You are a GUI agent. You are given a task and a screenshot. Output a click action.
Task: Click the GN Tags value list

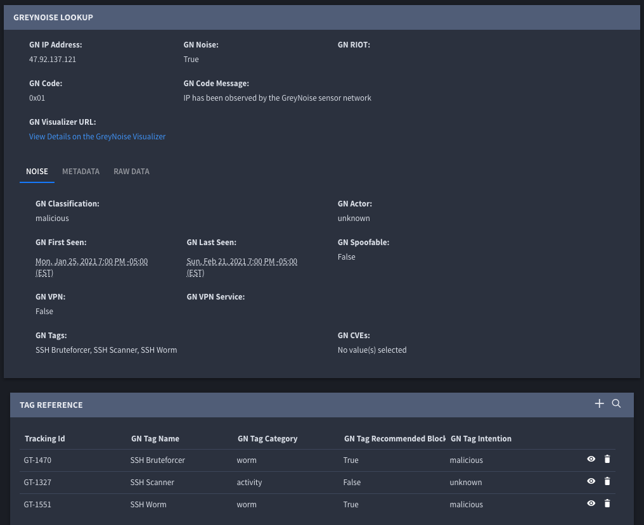point(106,350)
